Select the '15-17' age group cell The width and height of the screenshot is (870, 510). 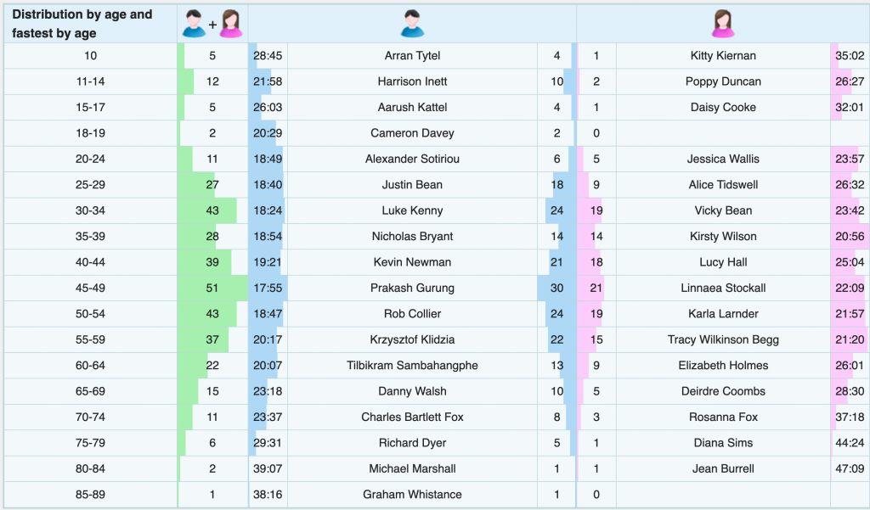(x=90, y=107)
